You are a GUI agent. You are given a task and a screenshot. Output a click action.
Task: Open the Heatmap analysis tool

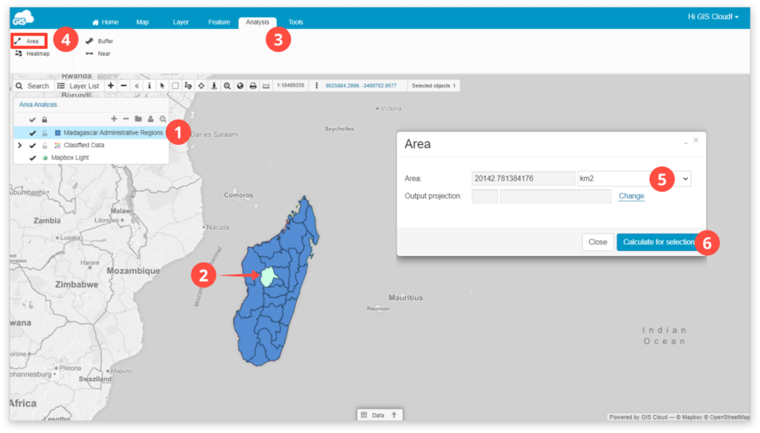[x=32, y=53]
